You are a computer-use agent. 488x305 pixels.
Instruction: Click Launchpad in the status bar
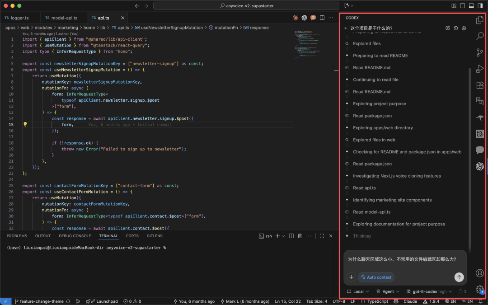[102, 301]
